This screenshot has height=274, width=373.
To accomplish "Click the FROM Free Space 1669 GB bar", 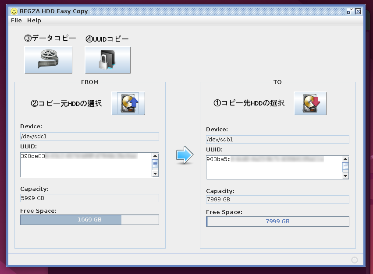I will pyautogui.click(x=89, y=220).
